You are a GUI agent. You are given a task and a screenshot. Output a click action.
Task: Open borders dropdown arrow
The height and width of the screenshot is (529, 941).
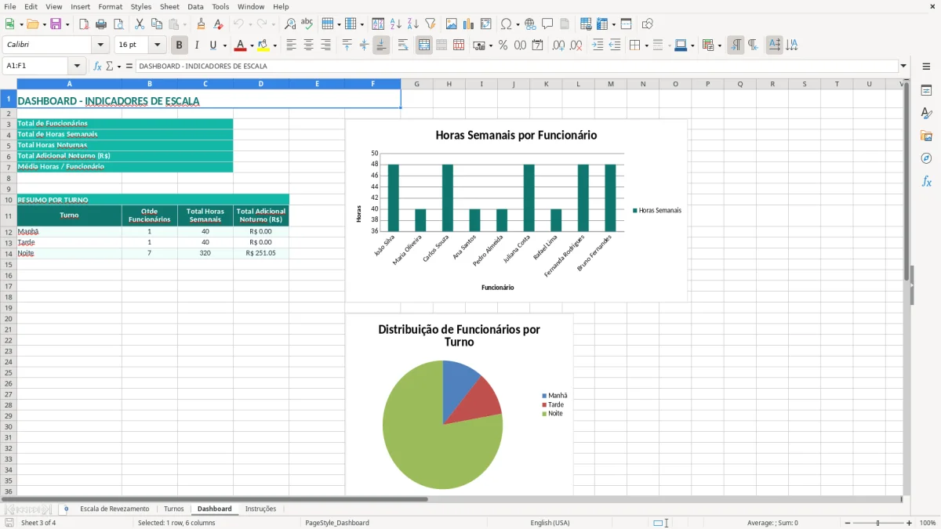coord(645,45)
